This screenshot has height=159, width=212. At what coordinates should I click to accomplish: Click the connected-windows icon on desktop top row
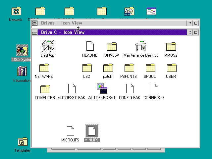click(151, 11)
